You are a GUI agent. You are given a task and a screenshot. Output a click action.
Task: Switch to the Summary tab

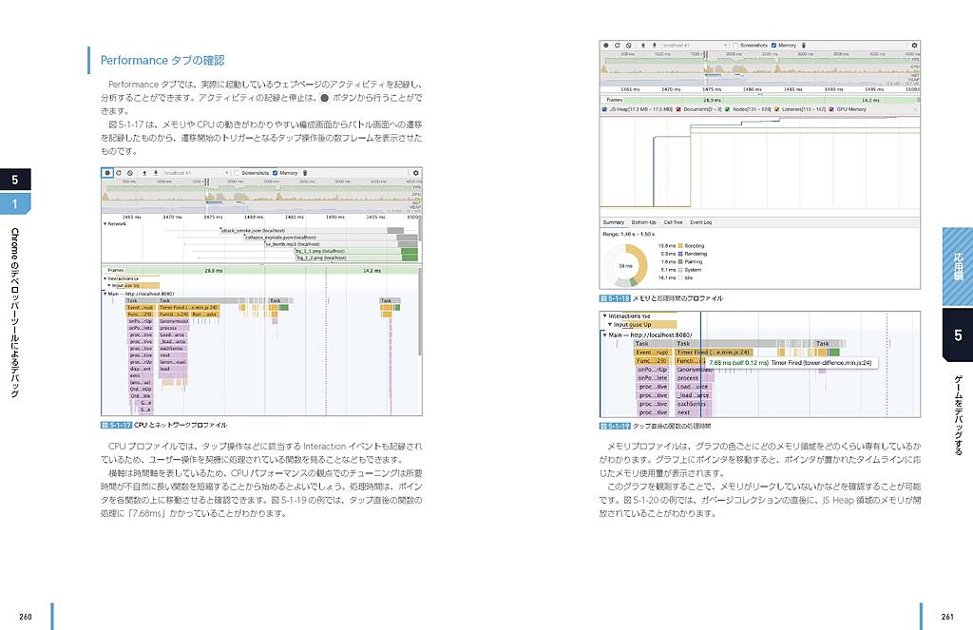[614, 222]
